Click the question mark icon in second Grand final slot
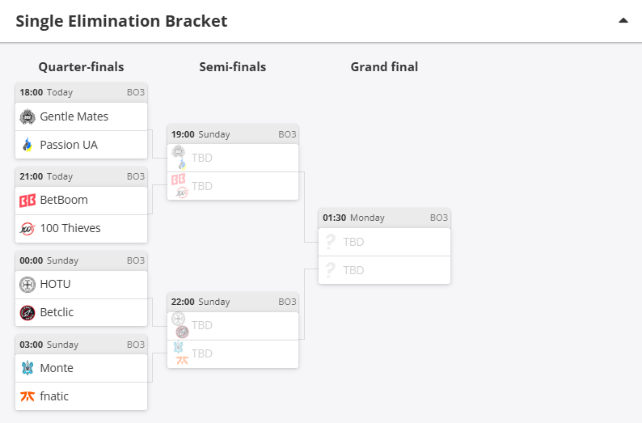The width and height of the screenshot is (642, 423). click(329, 270)
